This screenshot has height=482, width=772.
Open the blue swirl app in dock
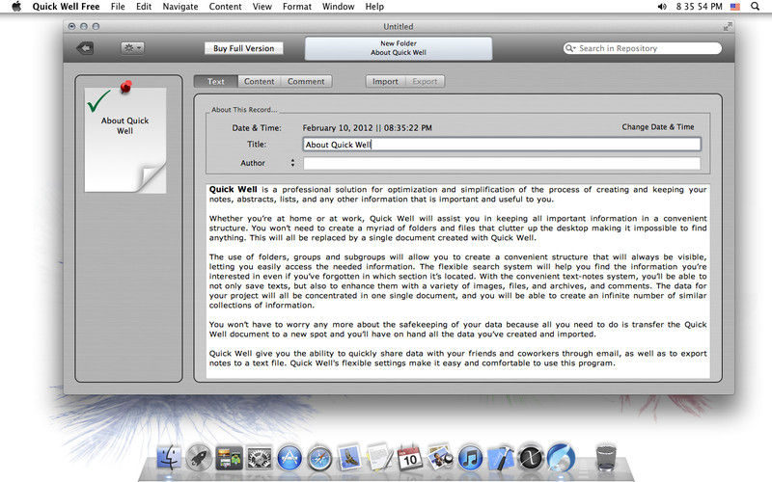561,457
